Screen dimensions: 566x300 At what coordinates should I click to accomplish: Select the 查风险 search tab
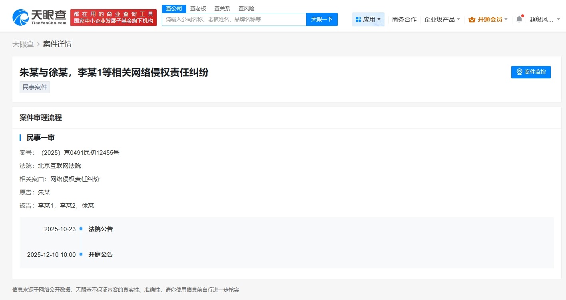(246, 8)
